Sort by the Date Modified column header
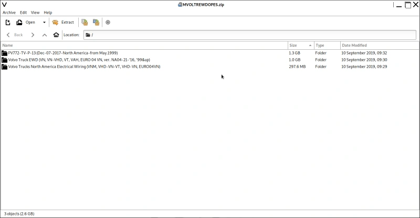The width and height of the screenshot is (420, 218). click(379, 46)
